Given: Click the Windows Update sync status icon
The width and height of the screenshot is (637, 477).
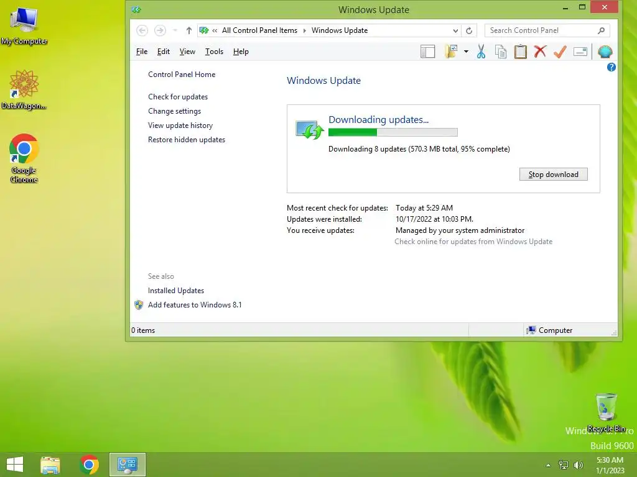Looking at the screenshot, I should click(x=310, y=130).
